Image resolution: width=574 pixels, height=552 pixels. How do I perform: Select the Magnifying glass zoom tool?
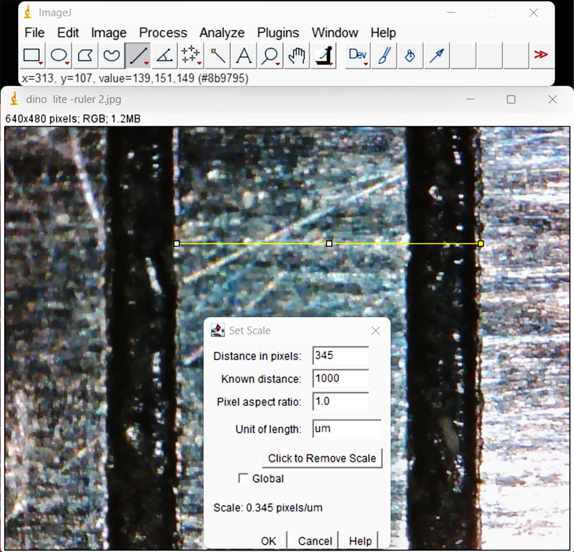tap(270, 55)
